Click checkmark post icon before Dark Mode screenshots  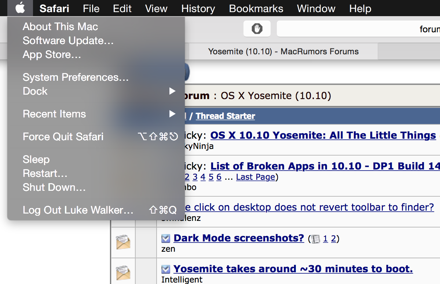[x=166, y=239]
